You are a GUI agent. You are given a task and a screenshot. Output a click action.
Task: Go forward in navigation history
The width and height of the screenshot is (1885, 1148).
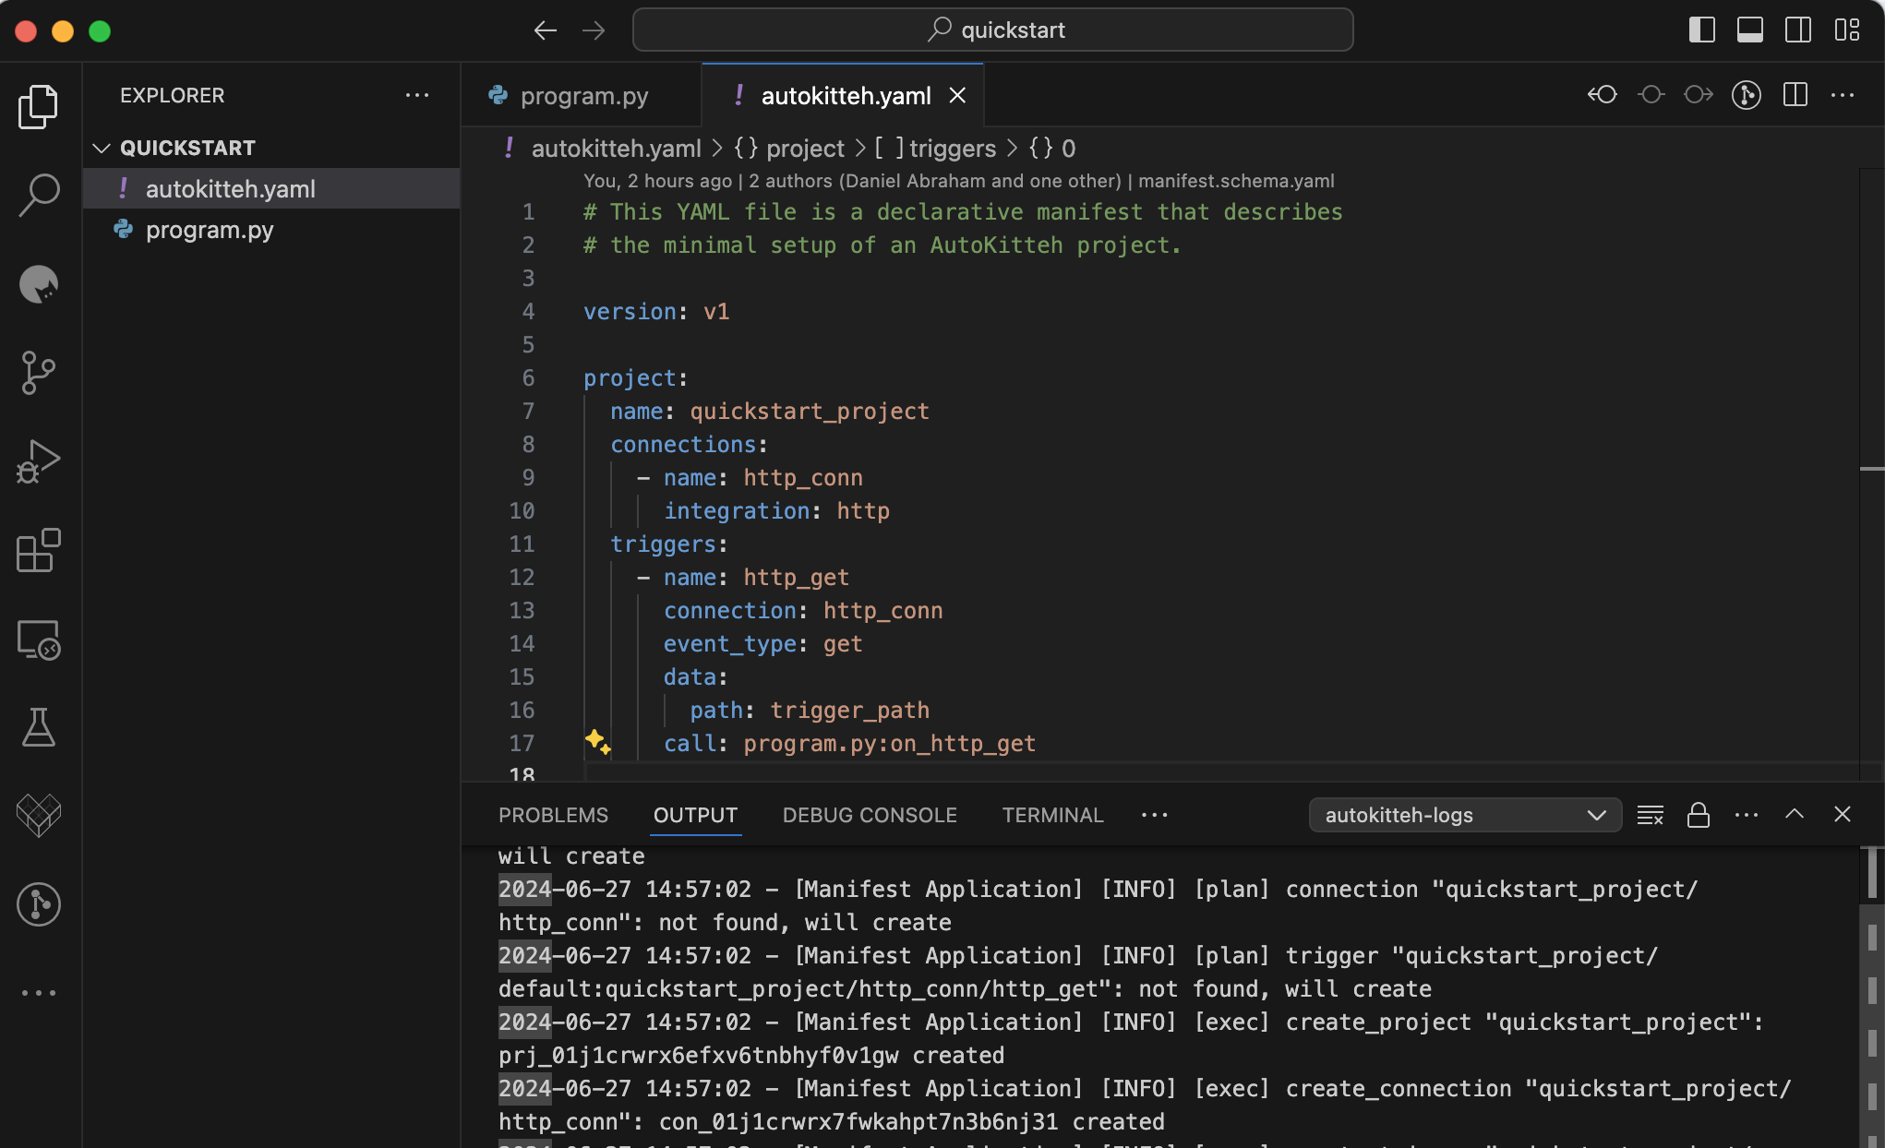(x=594, y=30)
